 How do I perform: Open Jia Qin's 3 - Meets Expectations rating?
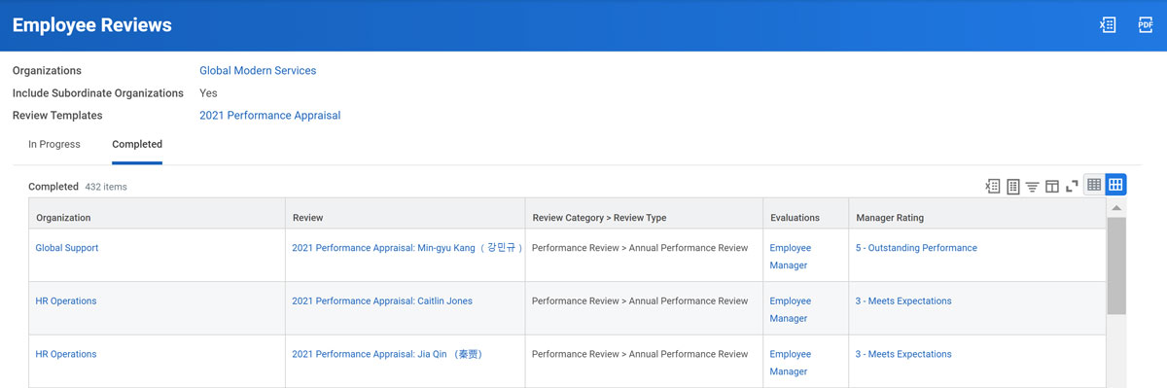903,355
